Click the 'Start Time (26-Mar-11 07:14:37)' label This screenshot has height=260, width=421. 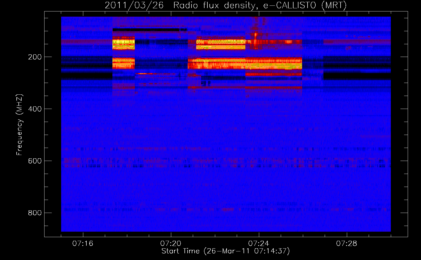pos(226,251)
